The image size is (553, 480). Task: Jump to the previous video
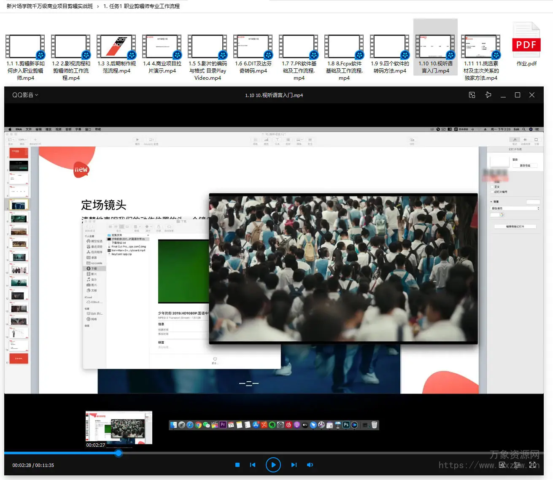(253, 465)
